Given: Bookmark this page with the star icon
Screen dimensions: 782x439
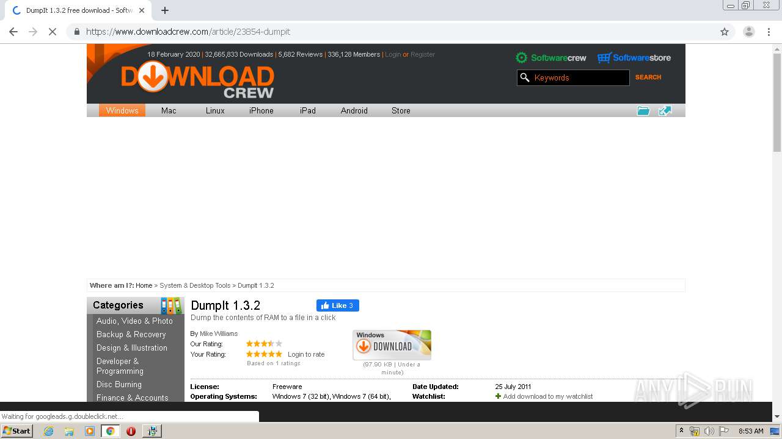Looking at the screenshot, I should (725, 32).
